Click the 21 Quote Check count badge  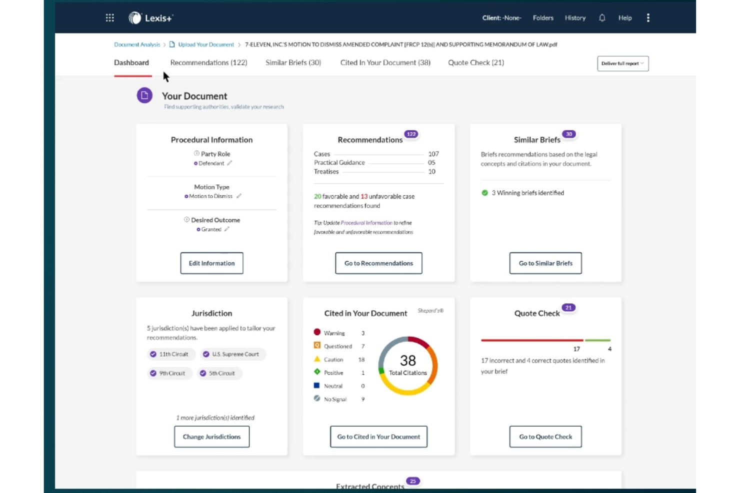tap(568, 308)
